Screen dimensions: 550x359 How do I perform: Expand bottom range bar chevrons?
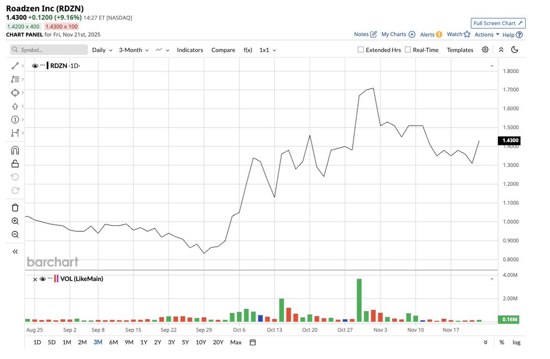485,342
